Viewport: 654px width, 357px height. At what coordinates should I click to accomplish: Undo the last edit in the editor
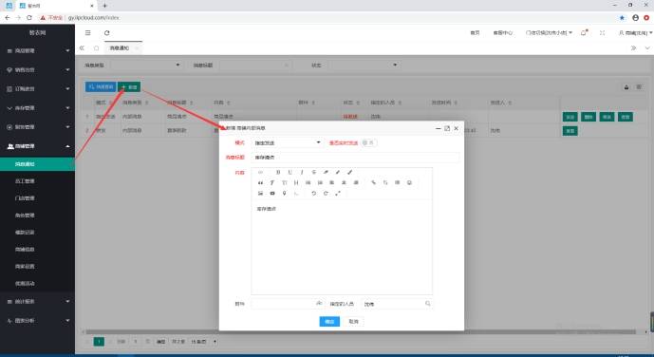(x=313, y=193)
